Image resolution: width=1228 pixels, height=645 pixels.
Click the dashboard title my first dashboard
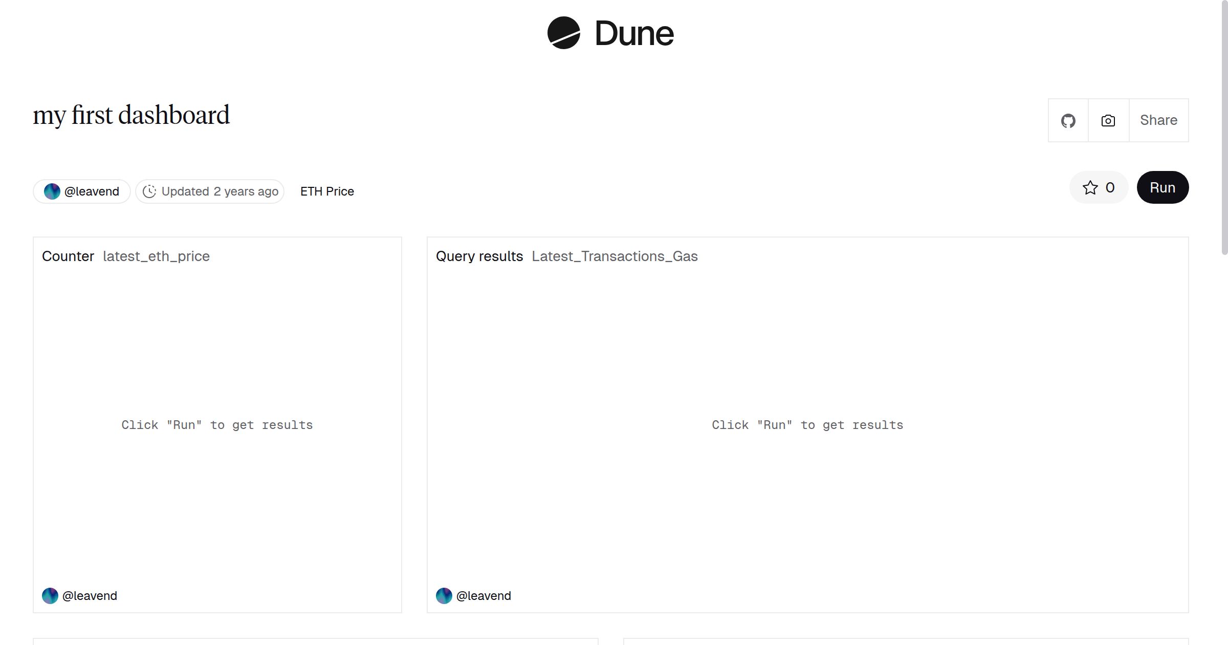point(131,115)
